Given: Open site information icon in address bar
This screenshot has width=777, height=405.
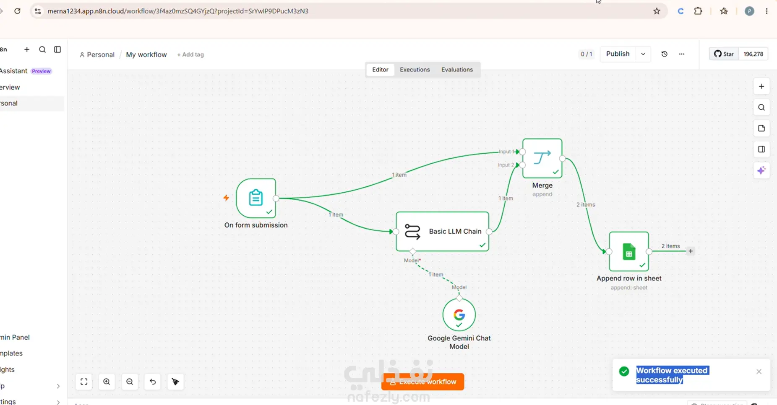Looking at the screenshot, I should coord(38,11).
